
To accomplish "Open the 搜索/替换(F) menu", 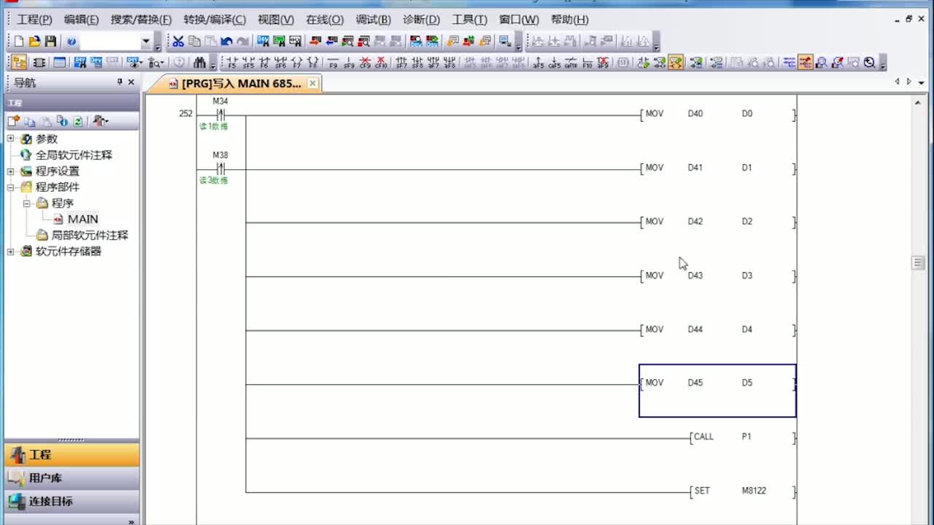I will coord(141,20).
